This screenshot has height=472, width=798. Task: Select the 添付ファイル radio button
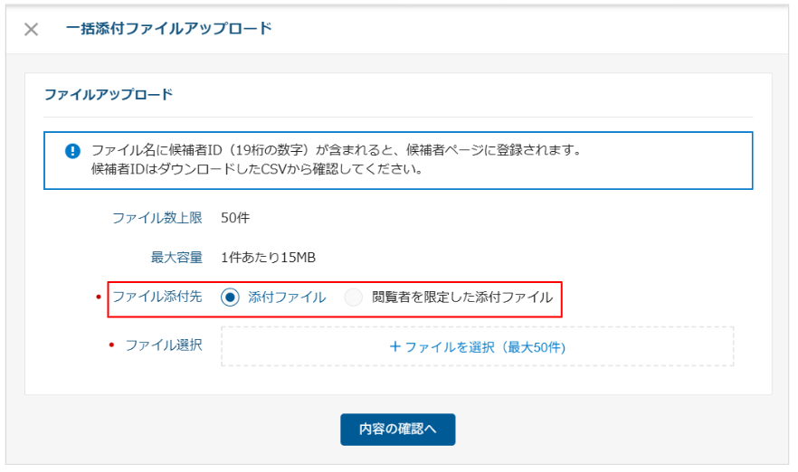coord(231,297)
